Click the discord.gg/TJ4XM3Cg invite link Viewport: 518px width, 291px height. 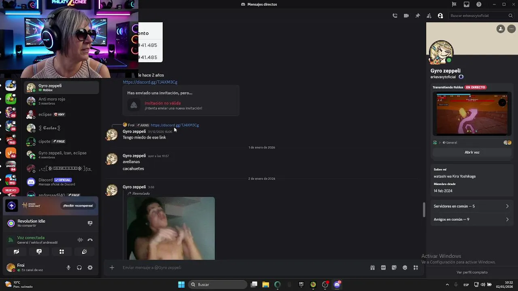click(150, 82)
